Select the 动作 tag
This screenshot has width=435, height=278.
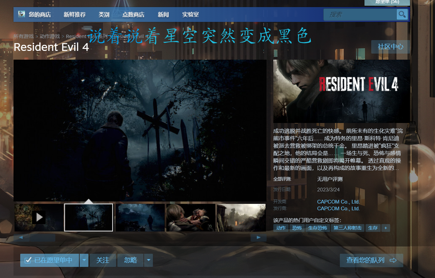pos(281,228)
